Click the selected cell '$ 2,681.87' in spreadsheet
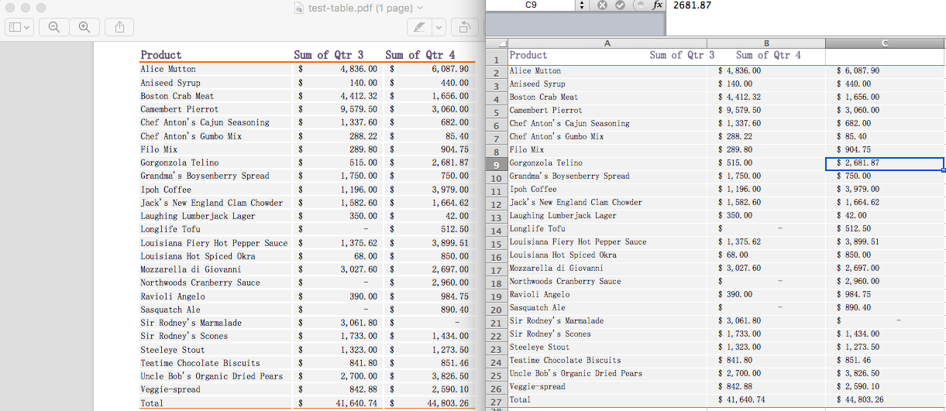The width and height of the screenshot is (946, 411). click(885, 163)
